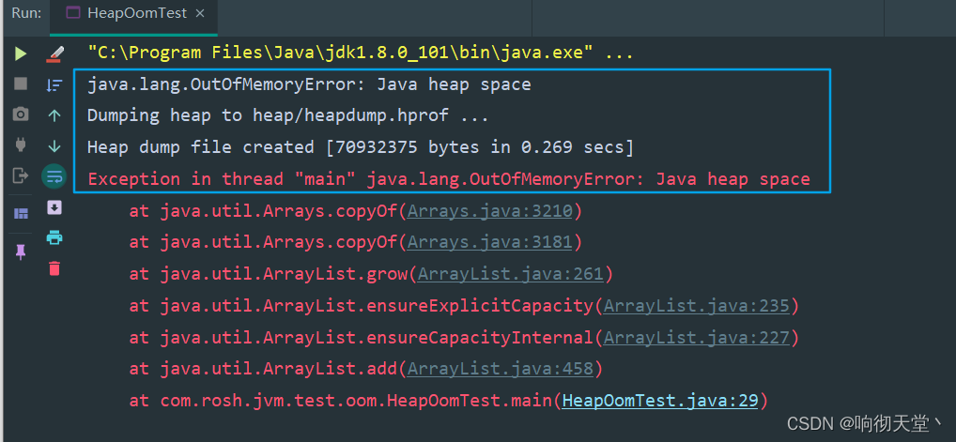Viewport: 956px width, 442px height.
Task: Click the plug-shaped attach debugger icon
Action: coord(21,145)
